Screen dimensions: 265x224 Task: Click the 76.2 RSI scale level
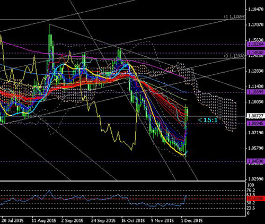click(251, 190)
